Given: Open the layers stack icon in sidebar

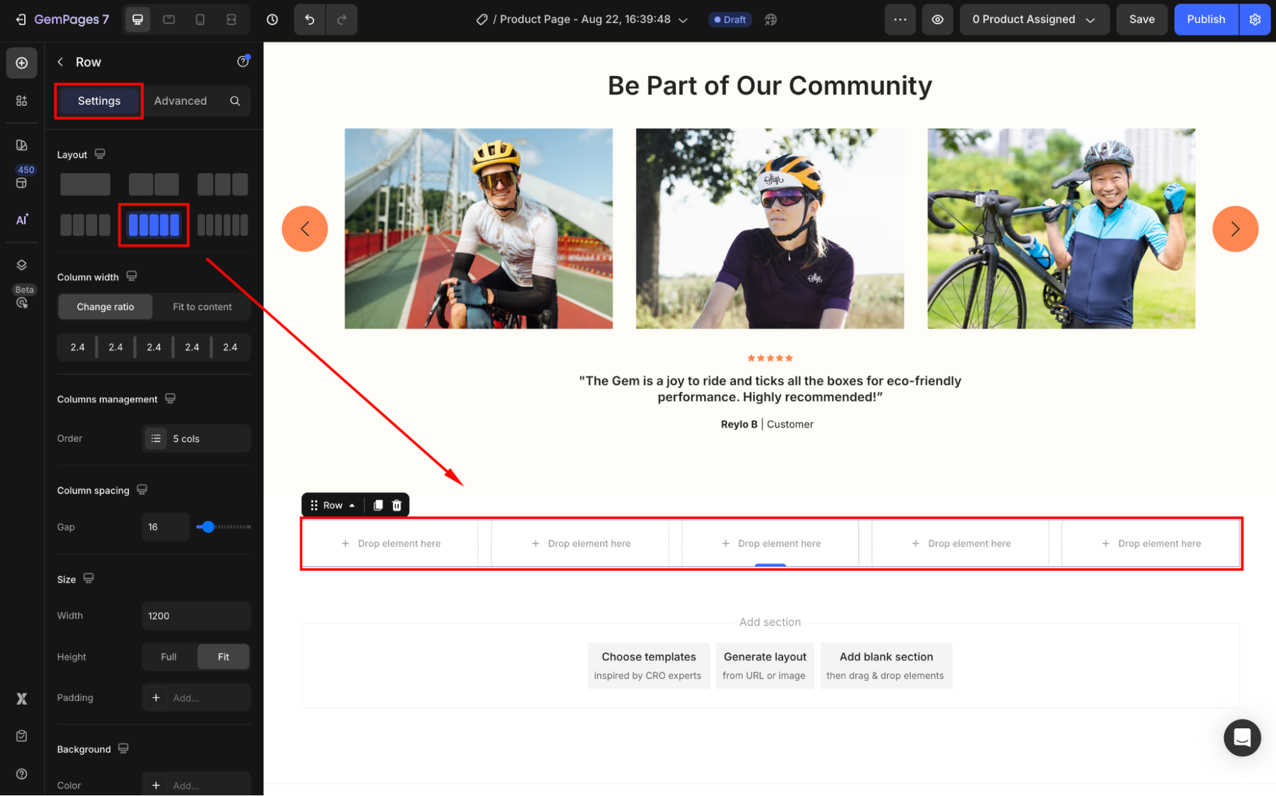Looking at the screenshot, I should 22,265.
